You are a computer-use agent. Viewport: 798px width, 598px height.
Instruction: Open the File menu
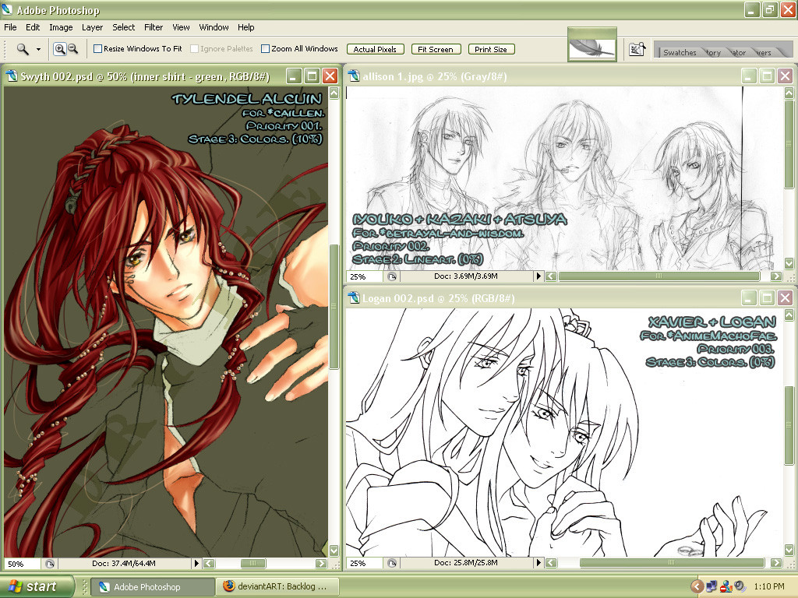pyautogui.click(x=10, y=27)
